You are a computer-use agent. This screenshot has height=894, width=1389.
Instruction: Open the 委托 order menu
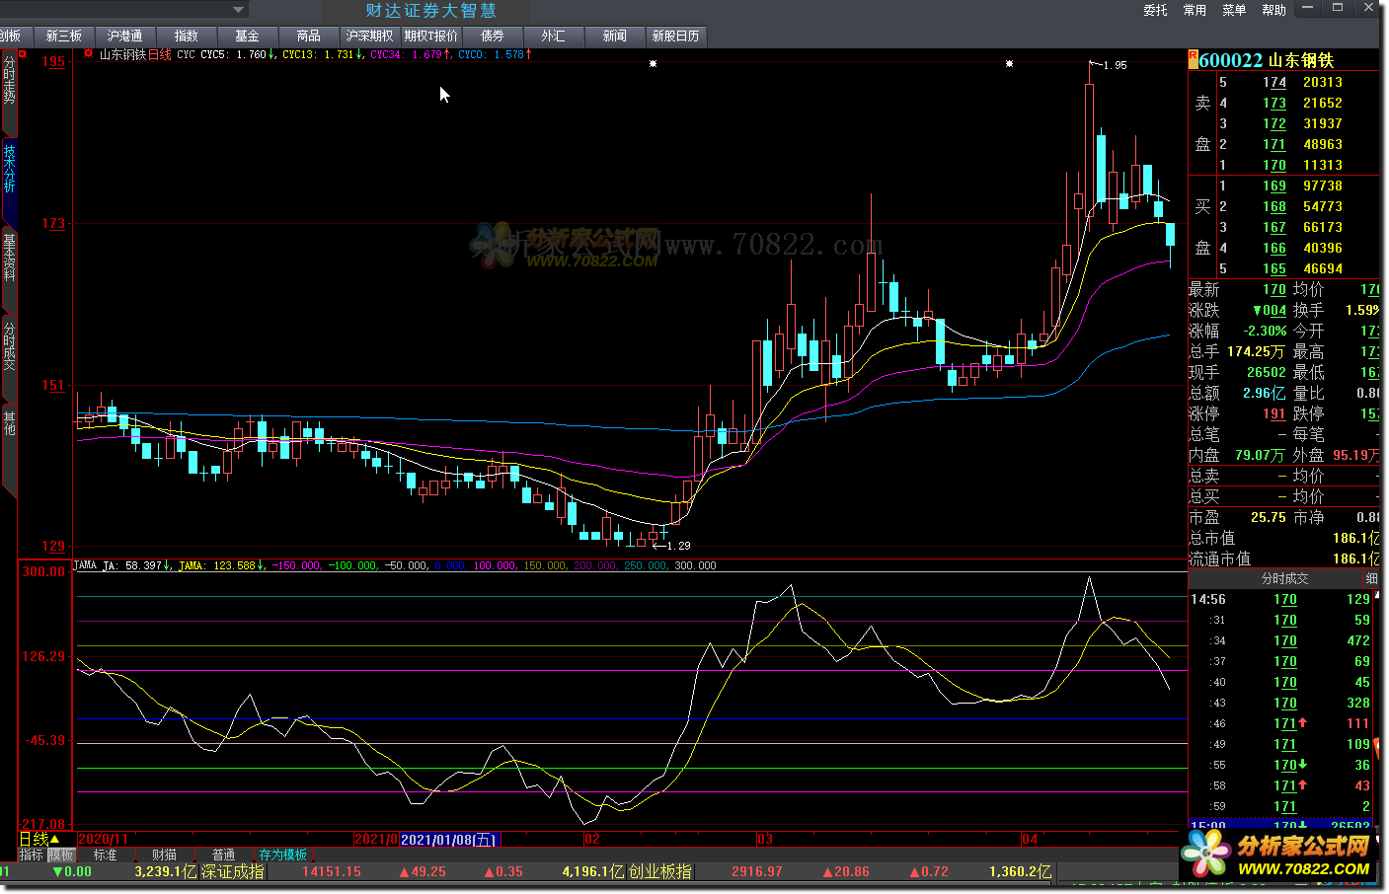tap(1156, 10)
